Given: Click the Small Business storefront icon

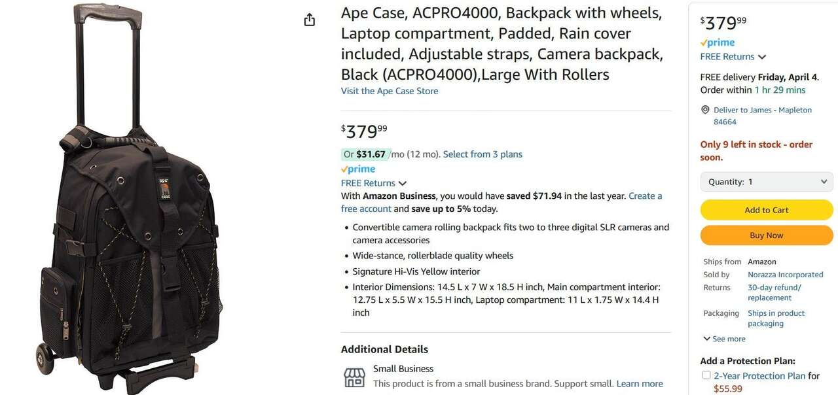Looking at the screenshot, I should (x=354, y=377).
